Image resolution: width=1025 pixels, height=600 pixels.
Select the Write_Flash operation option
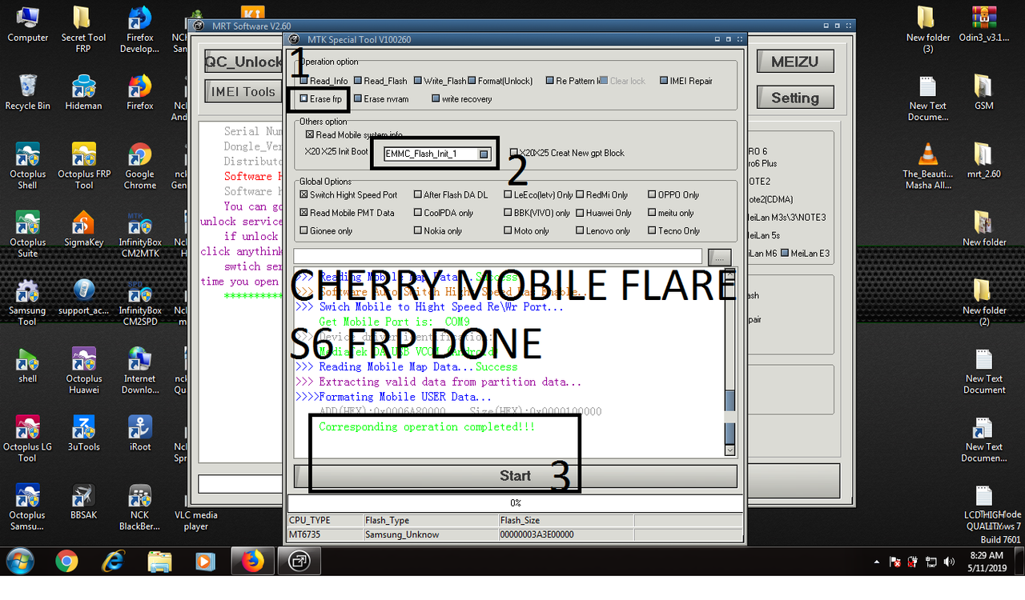pos(440,81)
